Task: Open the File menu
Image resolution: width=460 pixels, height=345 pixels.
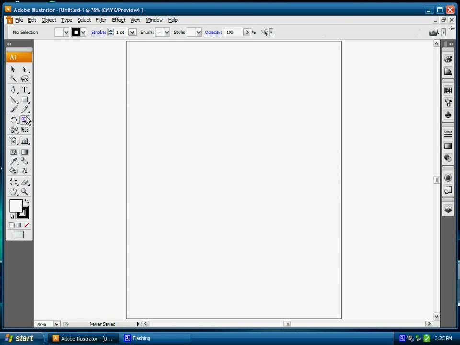Action: pyautogui.click(x=19, y=20)
